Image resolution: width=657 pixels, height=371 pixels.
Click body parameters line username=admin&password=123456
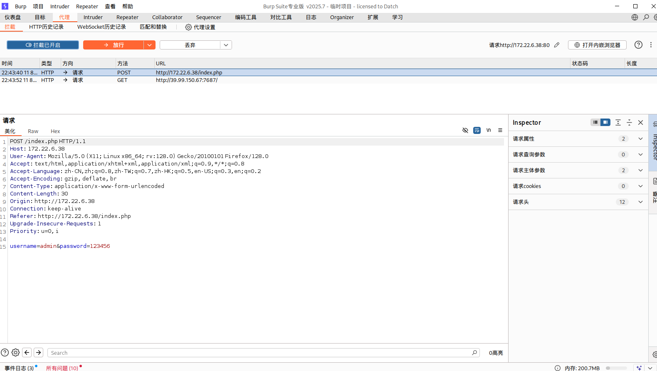(60, 246)
